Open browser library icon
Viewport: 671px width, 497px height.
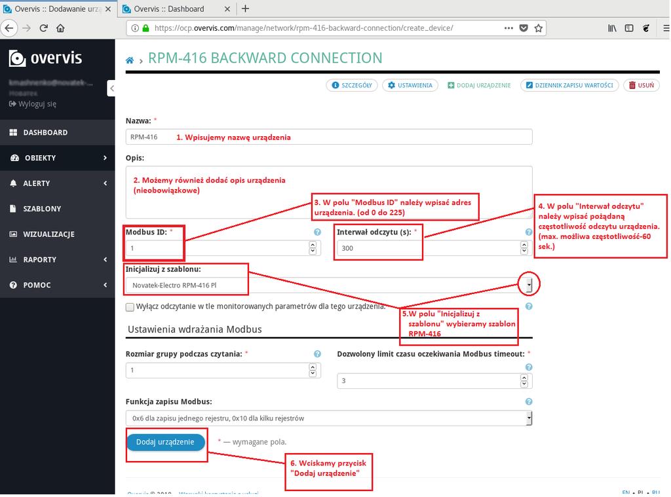612,28
